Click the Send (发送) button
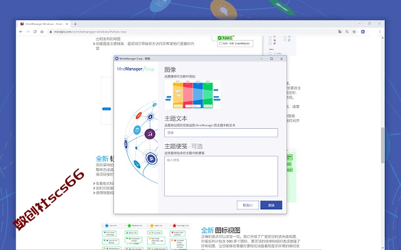The image size is (401, 250). click(271, 205)
